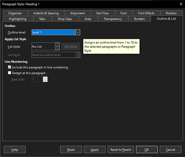Image resolution: width=185 pixels, height=157 pixels.
Task: Expand the List style dropdown
Action: click(57, 46)
